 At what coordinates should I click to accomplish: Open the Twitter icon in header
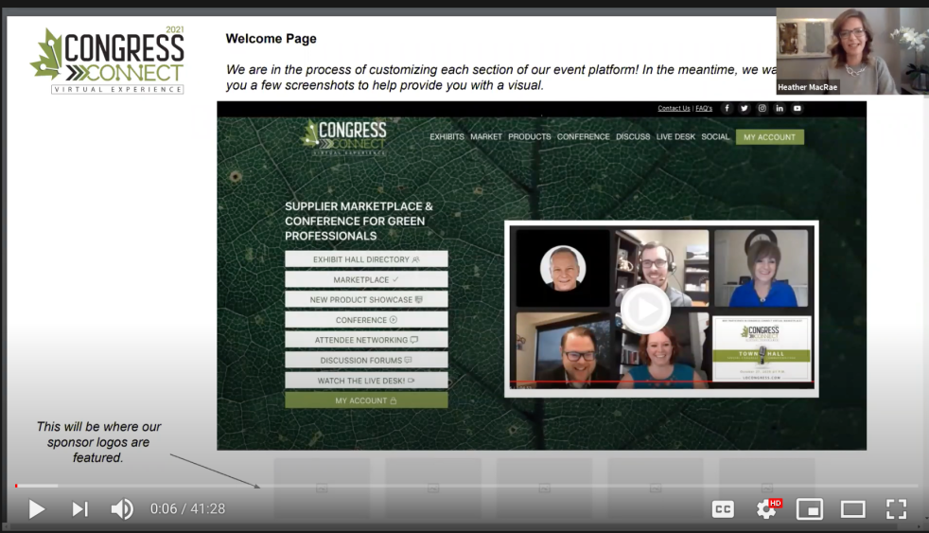(x=745, y=109)
